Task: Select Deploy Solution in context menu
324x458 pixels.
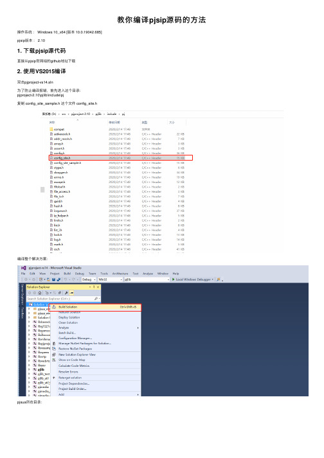Action: tap(69, 317)
